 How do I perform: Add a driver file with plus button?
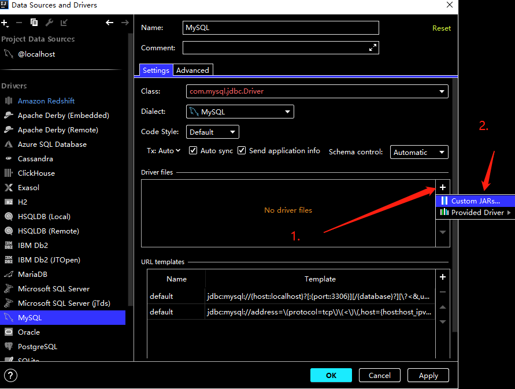[442, 187]
